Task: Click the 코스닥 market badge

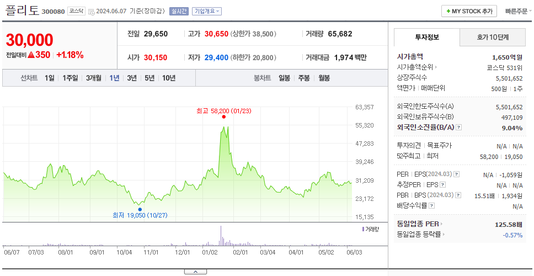Action: (76, 11)
